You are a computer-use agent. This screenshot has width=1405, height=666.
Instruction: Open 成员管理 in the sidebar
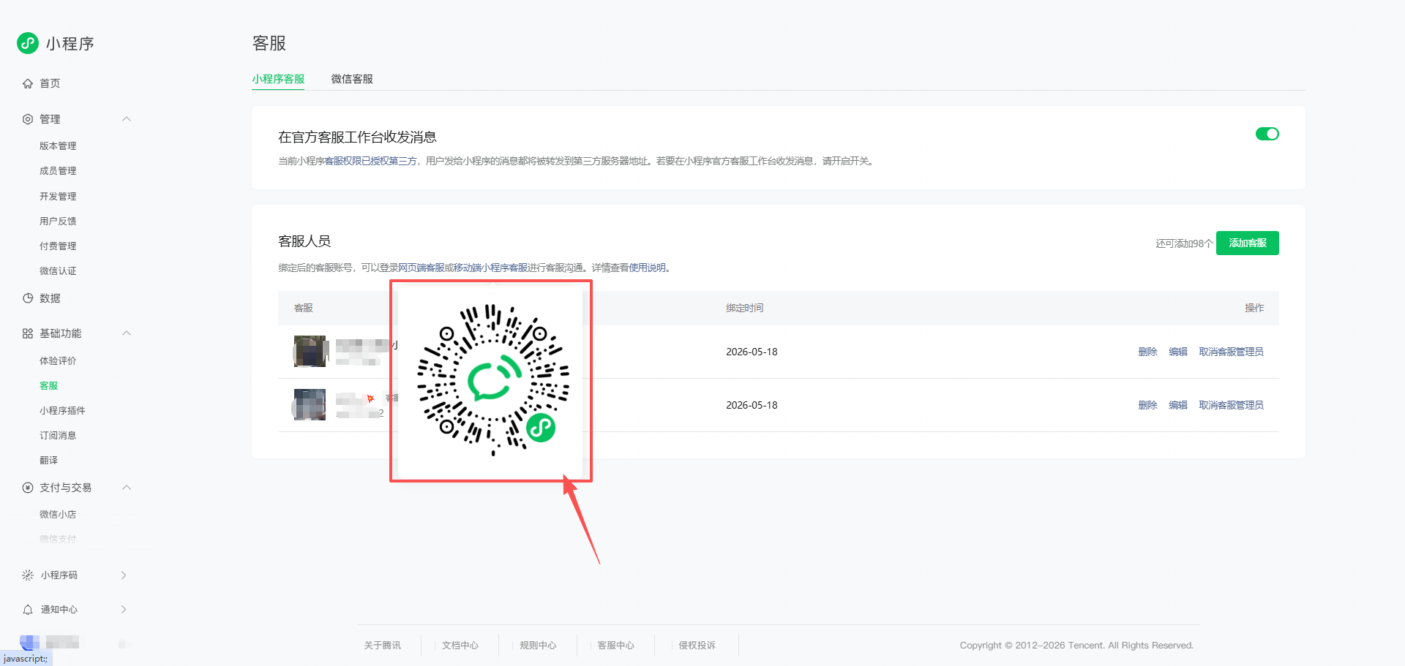(x=58, y=171)
